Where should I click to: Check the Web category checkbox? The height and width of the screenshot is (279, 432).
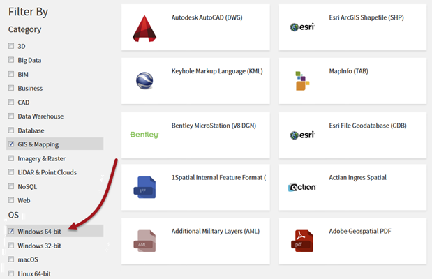11,200
